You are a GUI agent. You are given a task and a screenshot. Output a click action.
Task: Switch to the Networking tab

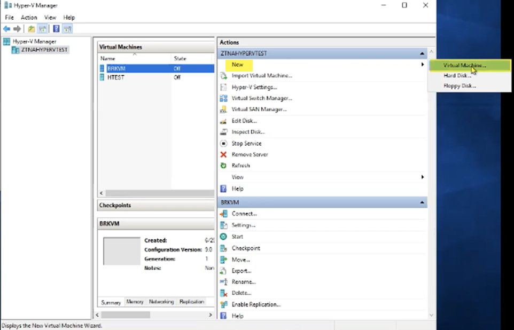point(161,302)
